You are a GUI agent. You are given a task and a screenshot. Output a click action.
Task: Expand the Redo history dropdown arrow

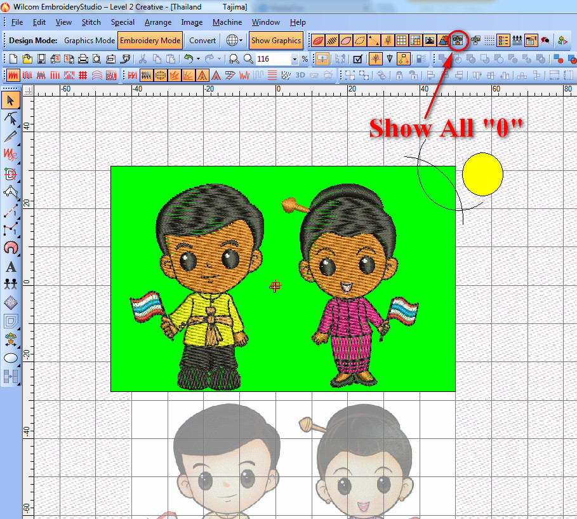pyautogui.click(x=220, y=59)
